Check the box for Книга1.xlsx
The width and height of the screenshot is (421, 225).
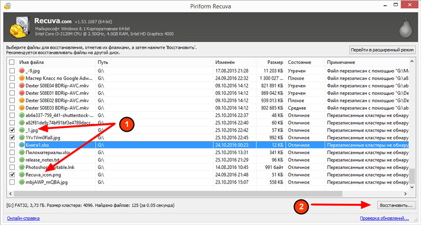12,145
